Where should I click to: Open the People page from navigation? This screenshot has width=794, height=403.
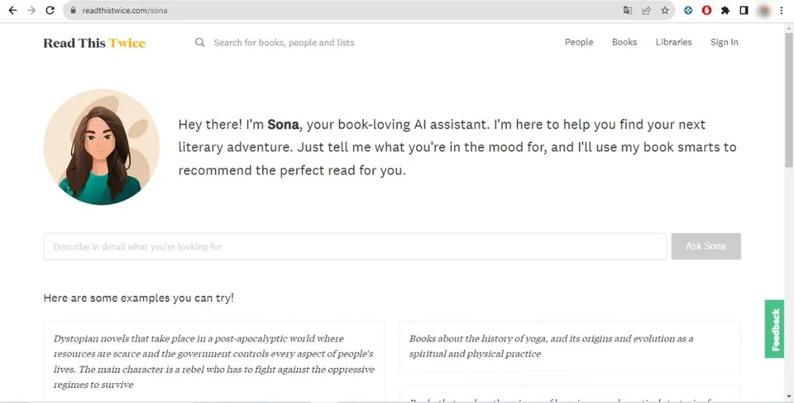coord(579,42)
